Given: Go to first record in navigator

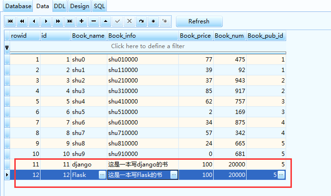Looking at the screenshot, I should pyautogui.click(x=10, y=21).
